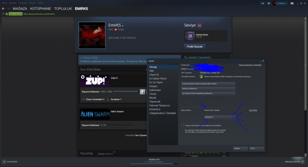Go back with the left arrow
The width and height of the screenshot is (308, 167).
[x=3, y=9]
